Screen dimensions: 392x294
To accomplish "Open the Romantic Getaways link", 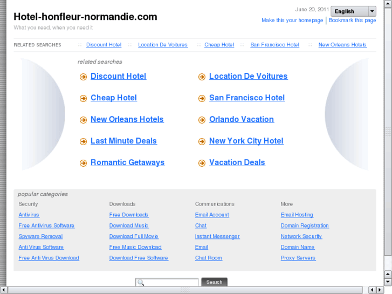I will tap(127, 162).
